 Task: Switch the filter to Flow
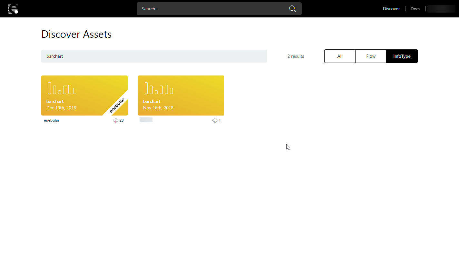pos(371,56)
